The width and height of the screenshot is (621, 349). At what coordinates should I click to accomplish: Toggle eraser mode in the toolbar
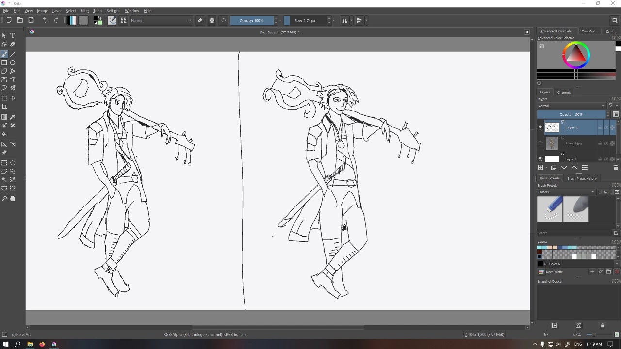pyautogui.click(x=200, y=20)
